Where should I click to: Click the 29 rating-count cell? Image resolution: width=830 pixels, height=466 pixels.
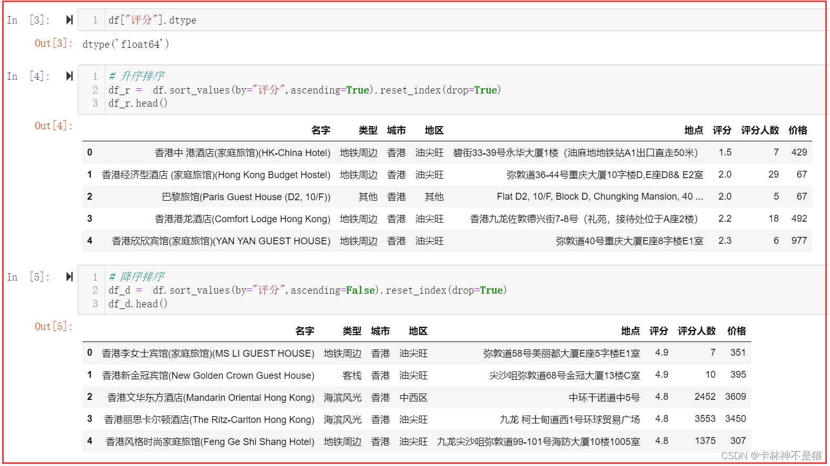(773, 174)
